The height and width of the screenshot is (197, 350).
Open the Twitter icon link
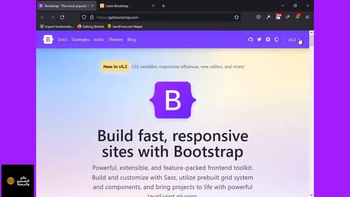[x=259, y=39]
